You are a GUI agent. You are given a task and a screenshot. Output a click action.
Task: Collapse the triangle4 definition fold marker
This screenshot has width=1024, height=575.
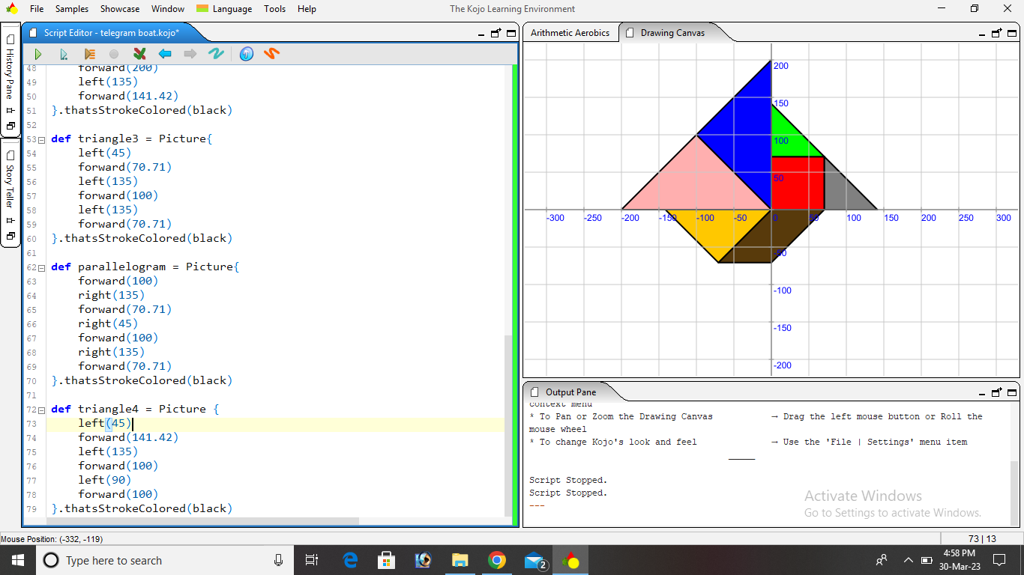pos(42,410)
